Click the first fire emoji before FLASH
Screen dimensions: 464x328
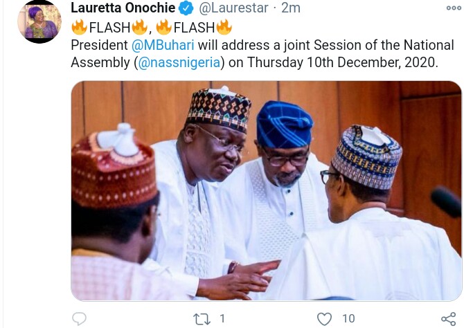(x=80, y=28)
